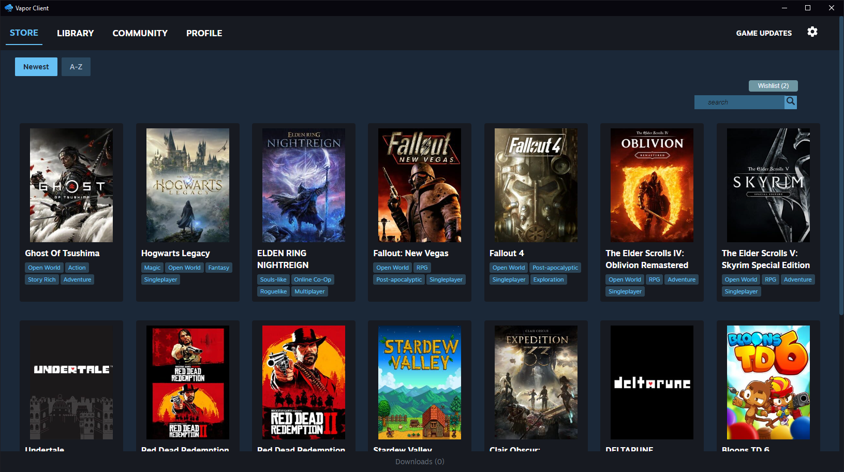This screenshot has height=472, width=844.
Task: Select Adventure tag on Oblivion Remastered
Action: [682, 279]
